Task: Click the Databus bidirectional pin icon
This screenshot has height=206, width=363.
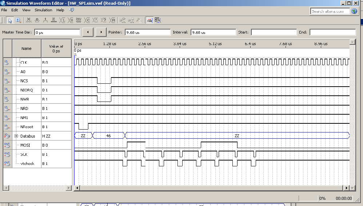Action: tap(7, 136)
